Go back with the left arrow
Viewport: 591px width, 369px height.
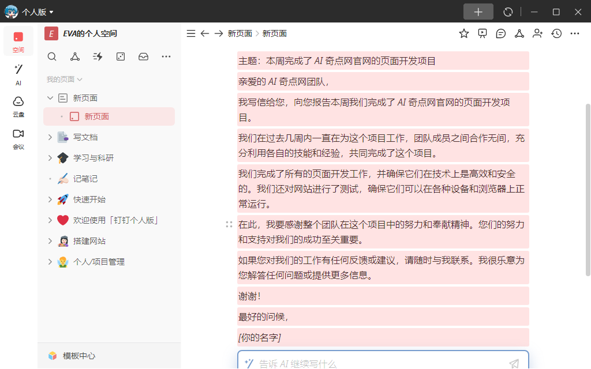(205, 33)
